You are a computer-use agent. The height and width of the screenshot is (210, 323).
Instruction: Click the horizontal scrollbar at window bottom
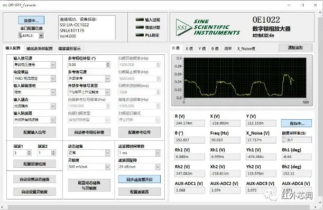tap(158, 207)
